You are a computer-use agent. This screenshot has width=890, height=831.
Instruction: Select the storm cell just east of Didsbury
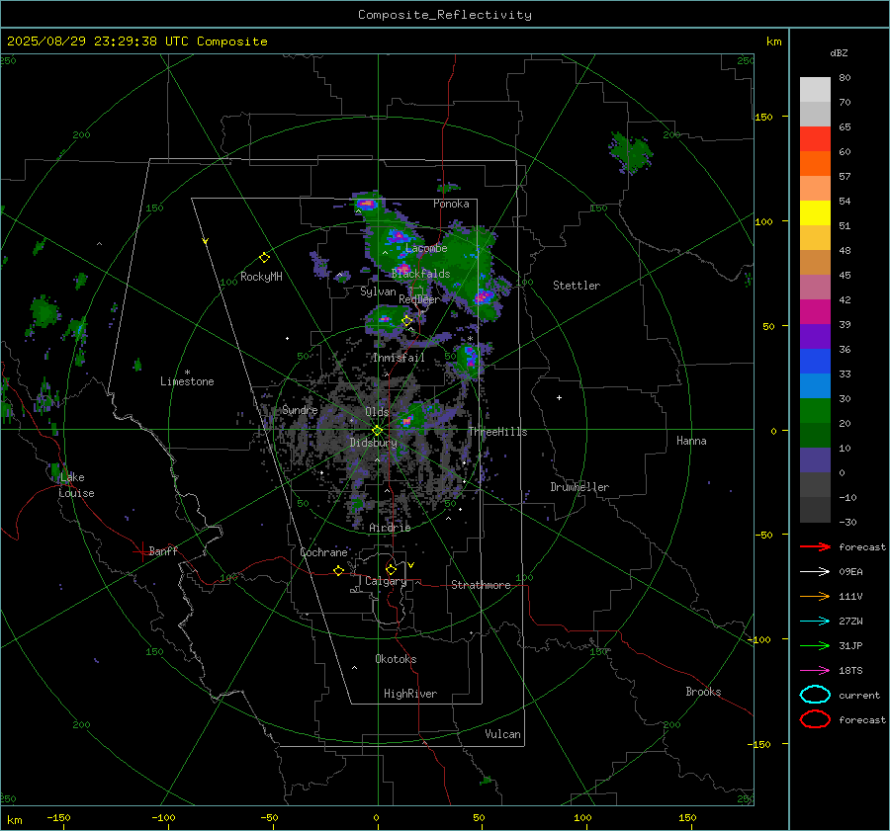click(x=407, y=422)
